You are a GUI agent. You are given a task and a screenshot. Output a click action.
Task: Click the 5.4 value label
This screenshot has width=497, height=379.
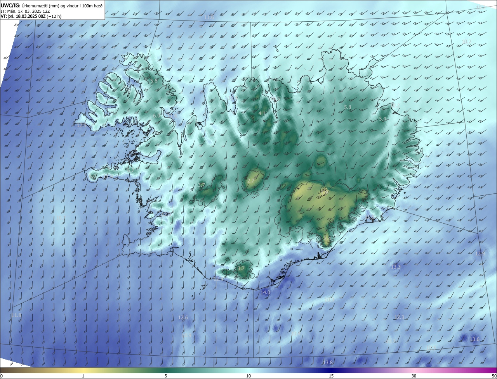tap(382, 119)
